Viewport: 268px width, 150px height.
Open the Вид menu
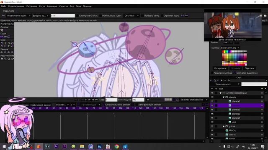(72, 6)
